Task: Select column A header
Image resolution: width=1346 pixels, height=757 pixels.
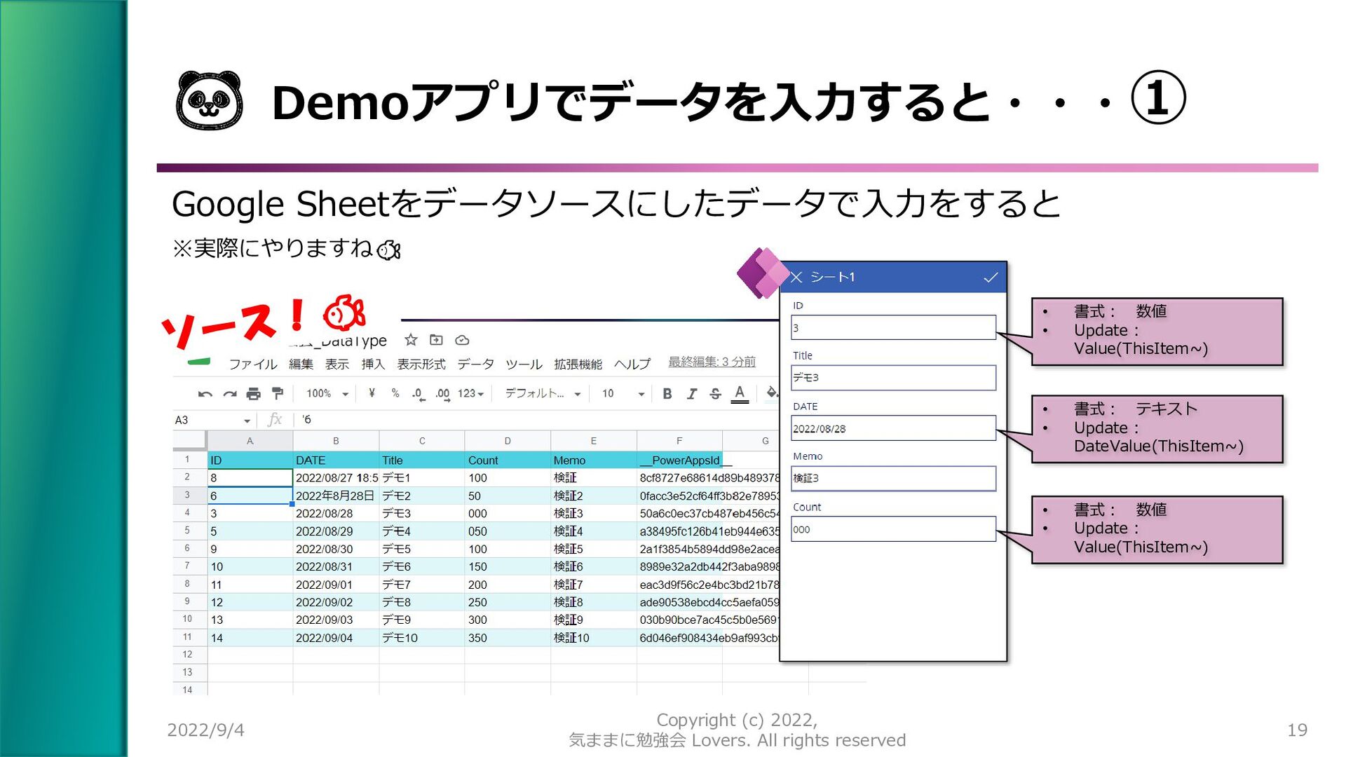Action: click(250, 441)
